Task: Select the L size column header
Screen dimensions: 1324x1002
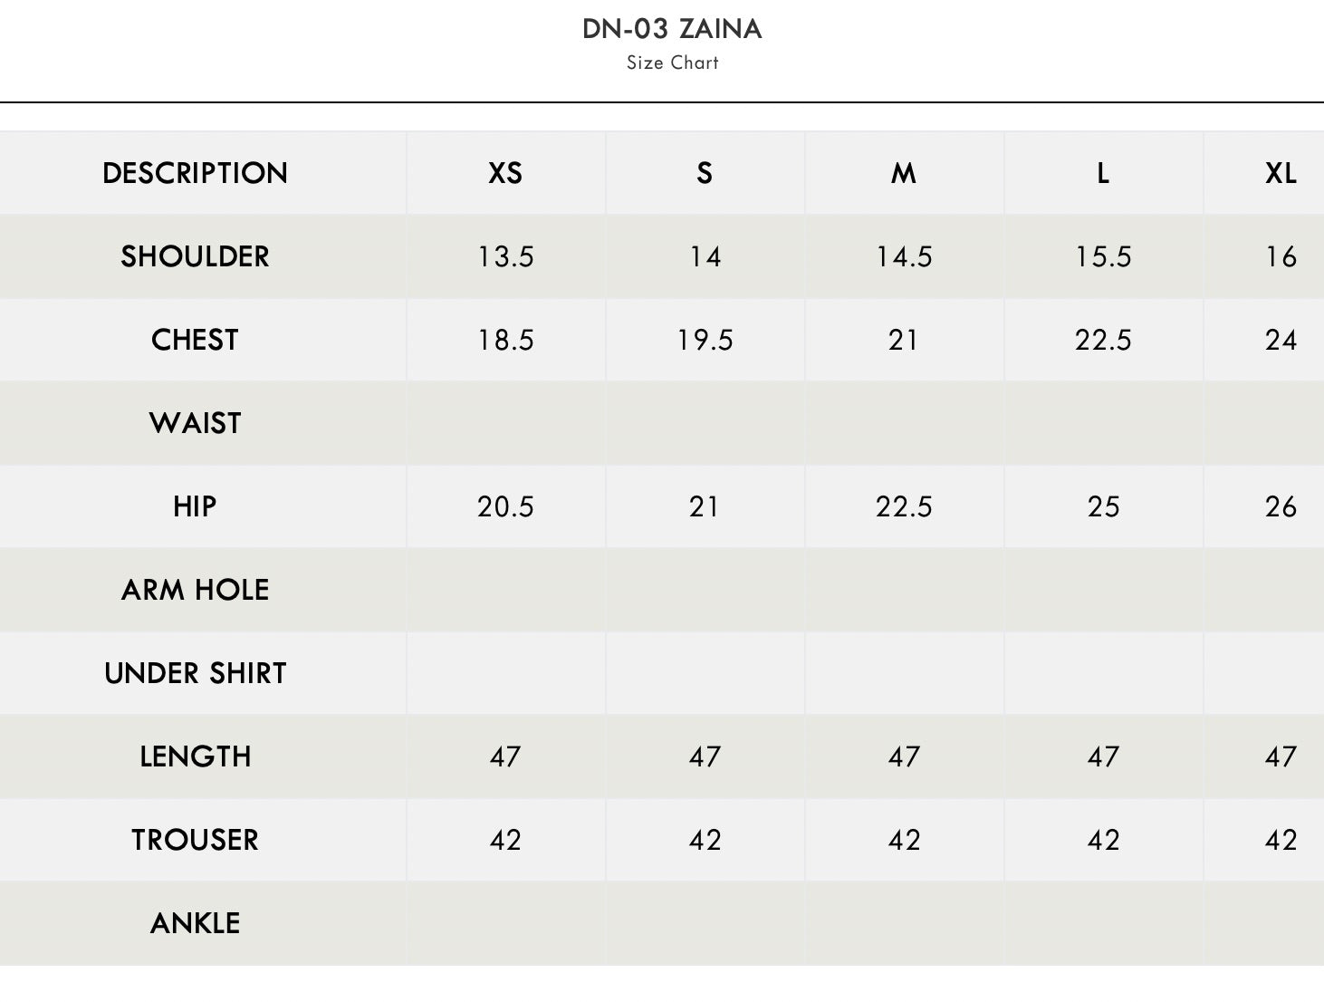Action: click(1103, 173)
